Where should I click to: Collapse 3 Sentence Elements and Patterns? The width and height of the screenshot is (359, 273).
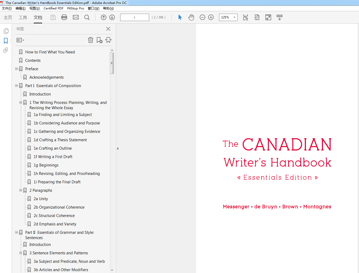(21, 253)
